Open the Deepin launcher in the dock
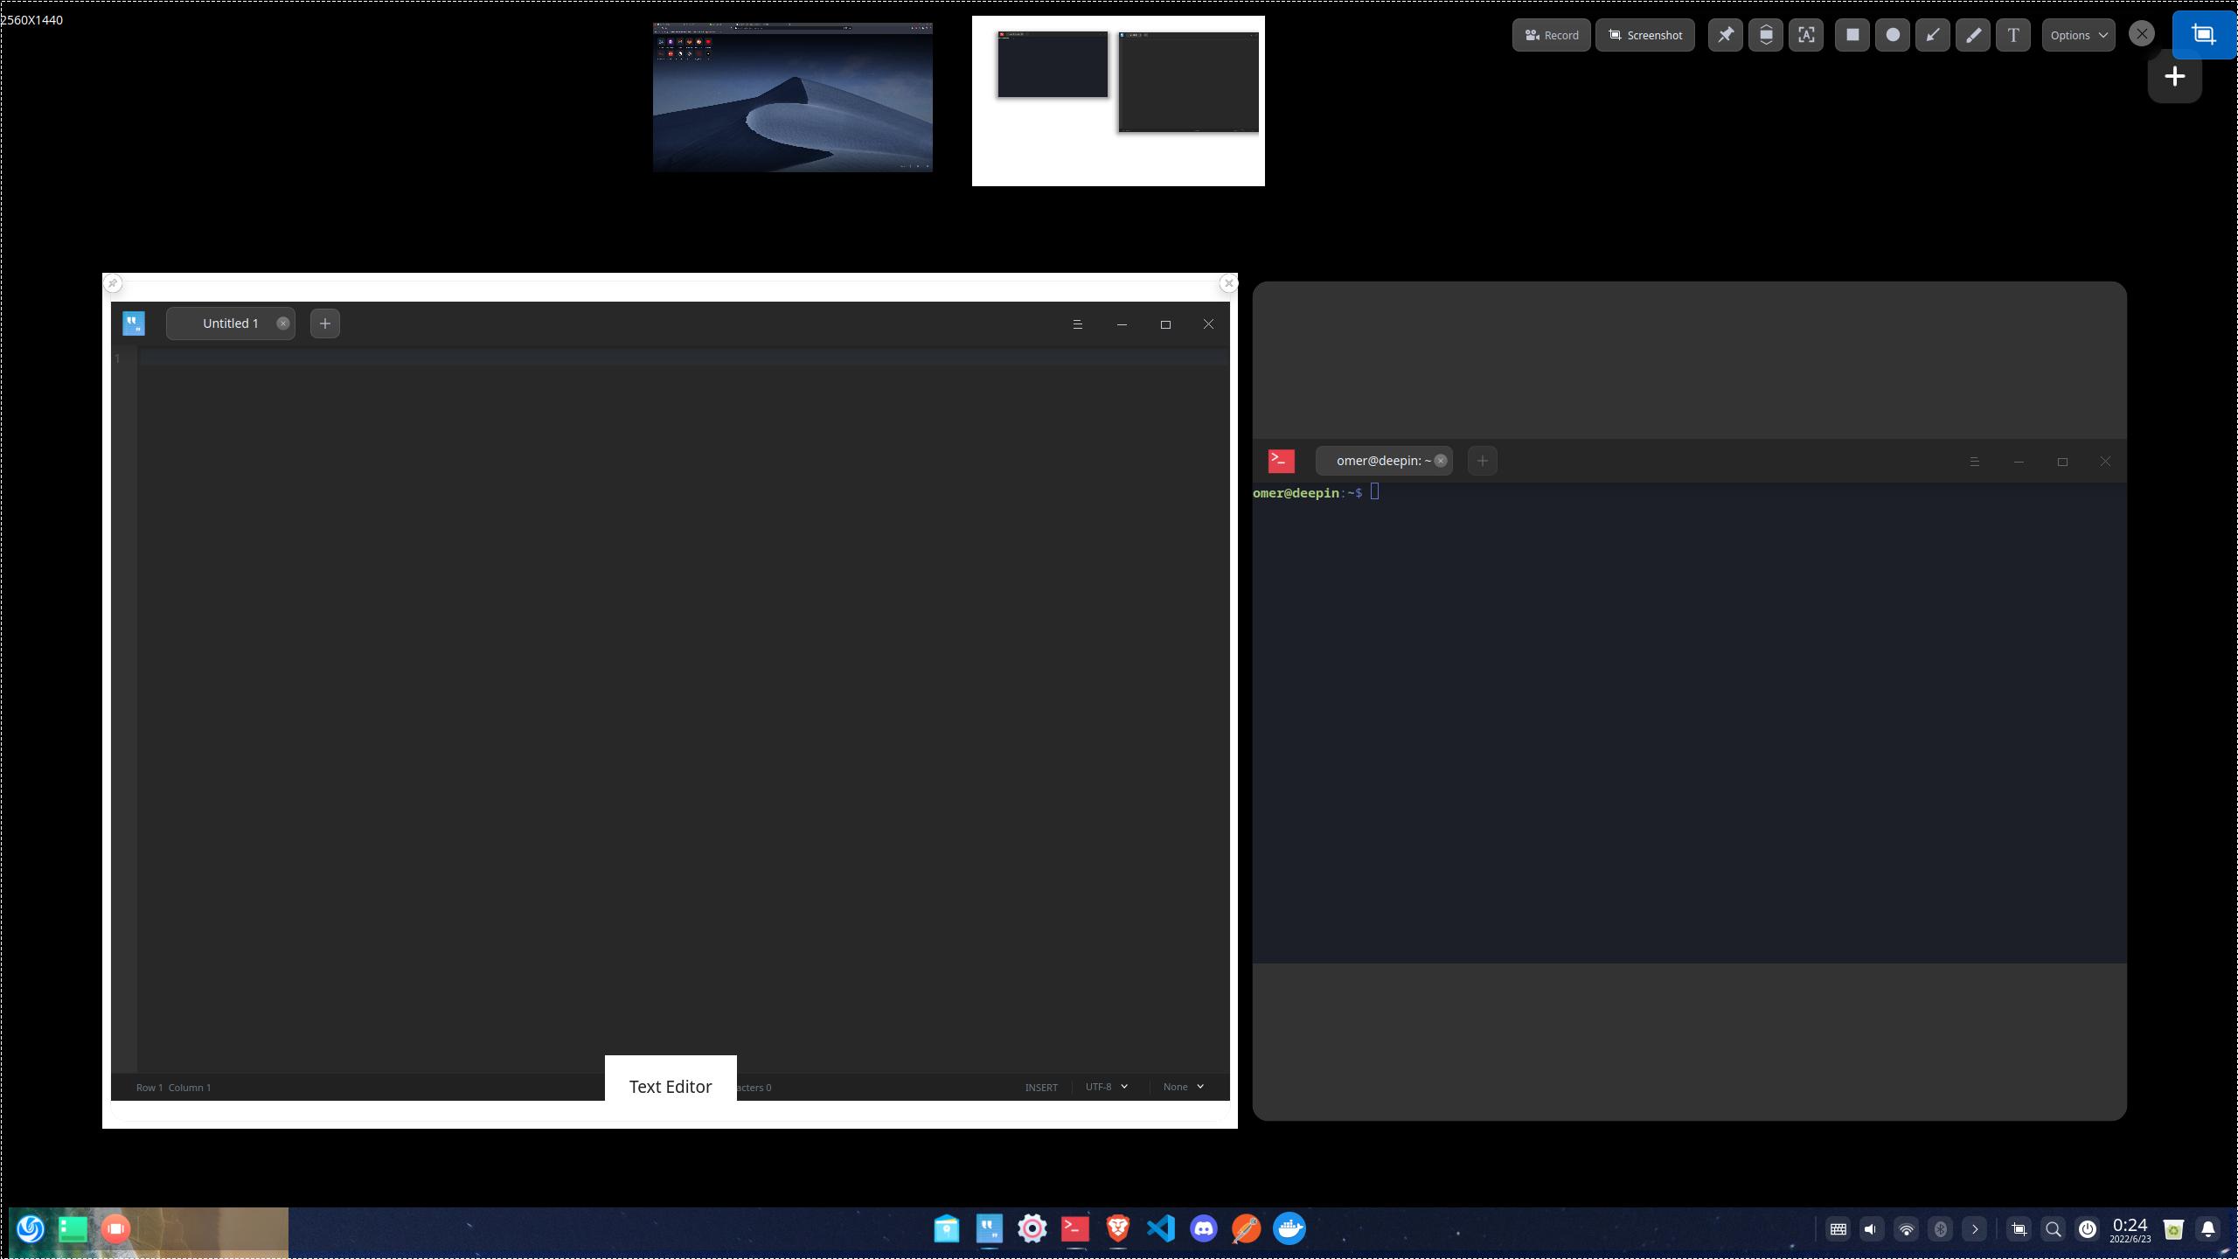The image size is (2238, 1259). coord(31,1228)
